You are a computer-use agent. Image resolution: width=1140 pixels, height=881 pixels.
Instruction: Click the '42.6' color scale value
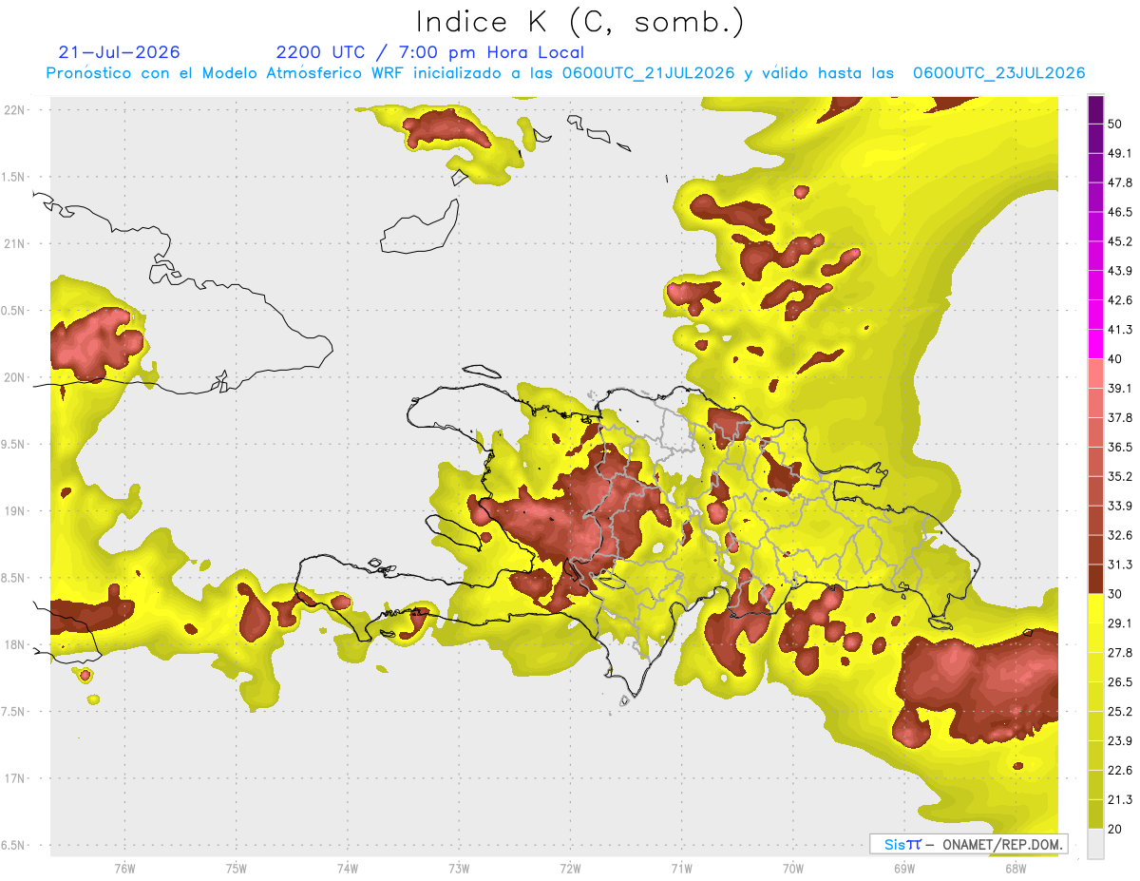point(1120,300)
